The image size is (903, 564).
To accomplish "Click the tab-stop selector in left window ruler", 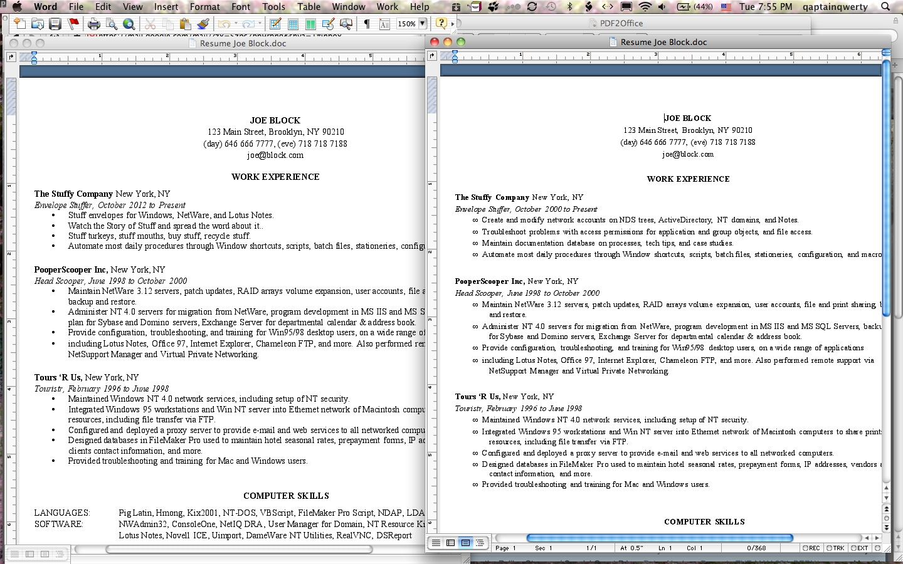I will coord(11,57).
